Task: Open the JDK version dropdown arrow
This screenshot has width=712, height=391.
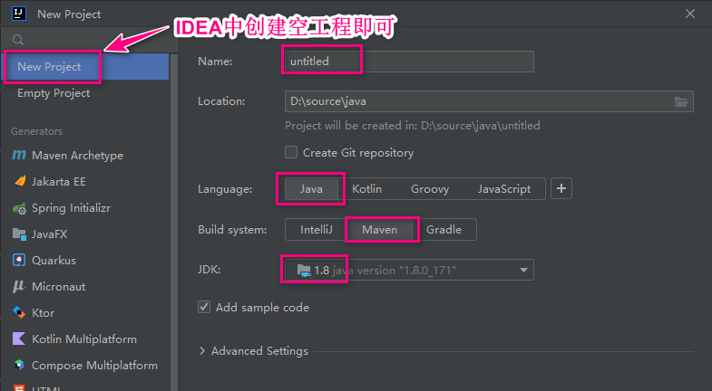Action: coord(523,270)
